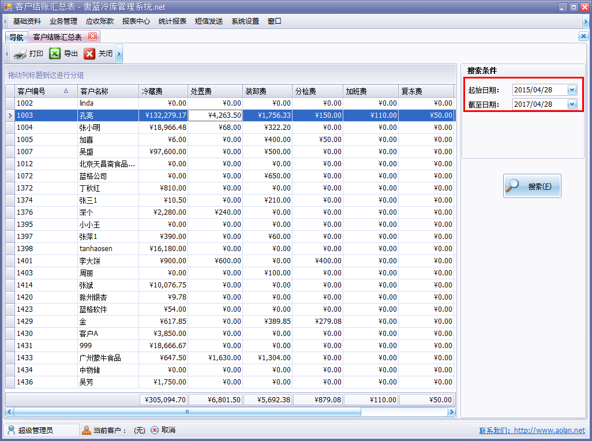Expand the toolbar overflow arrow after 关闭
This screenshot has width=592, height=441.
[x=119, y=54]
